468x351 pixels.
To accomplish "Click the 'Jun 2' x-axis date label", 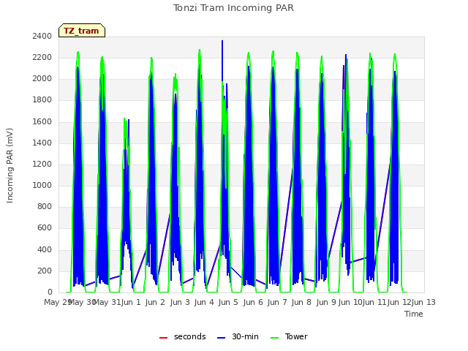I will tap(155, 302).
